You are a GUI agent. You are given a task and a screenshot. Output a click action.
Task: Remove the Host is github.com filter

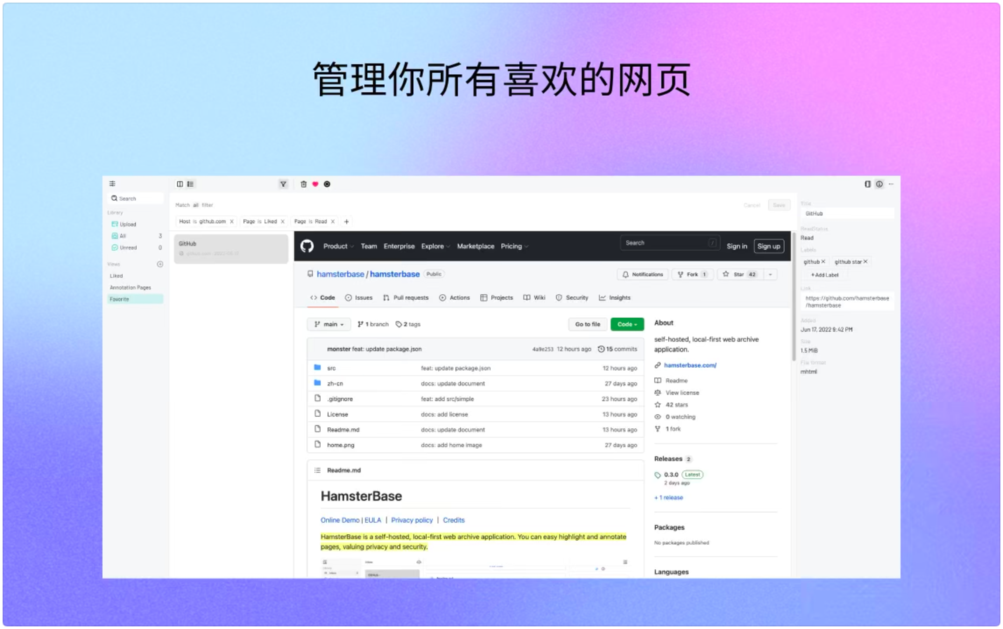[231, 222]
